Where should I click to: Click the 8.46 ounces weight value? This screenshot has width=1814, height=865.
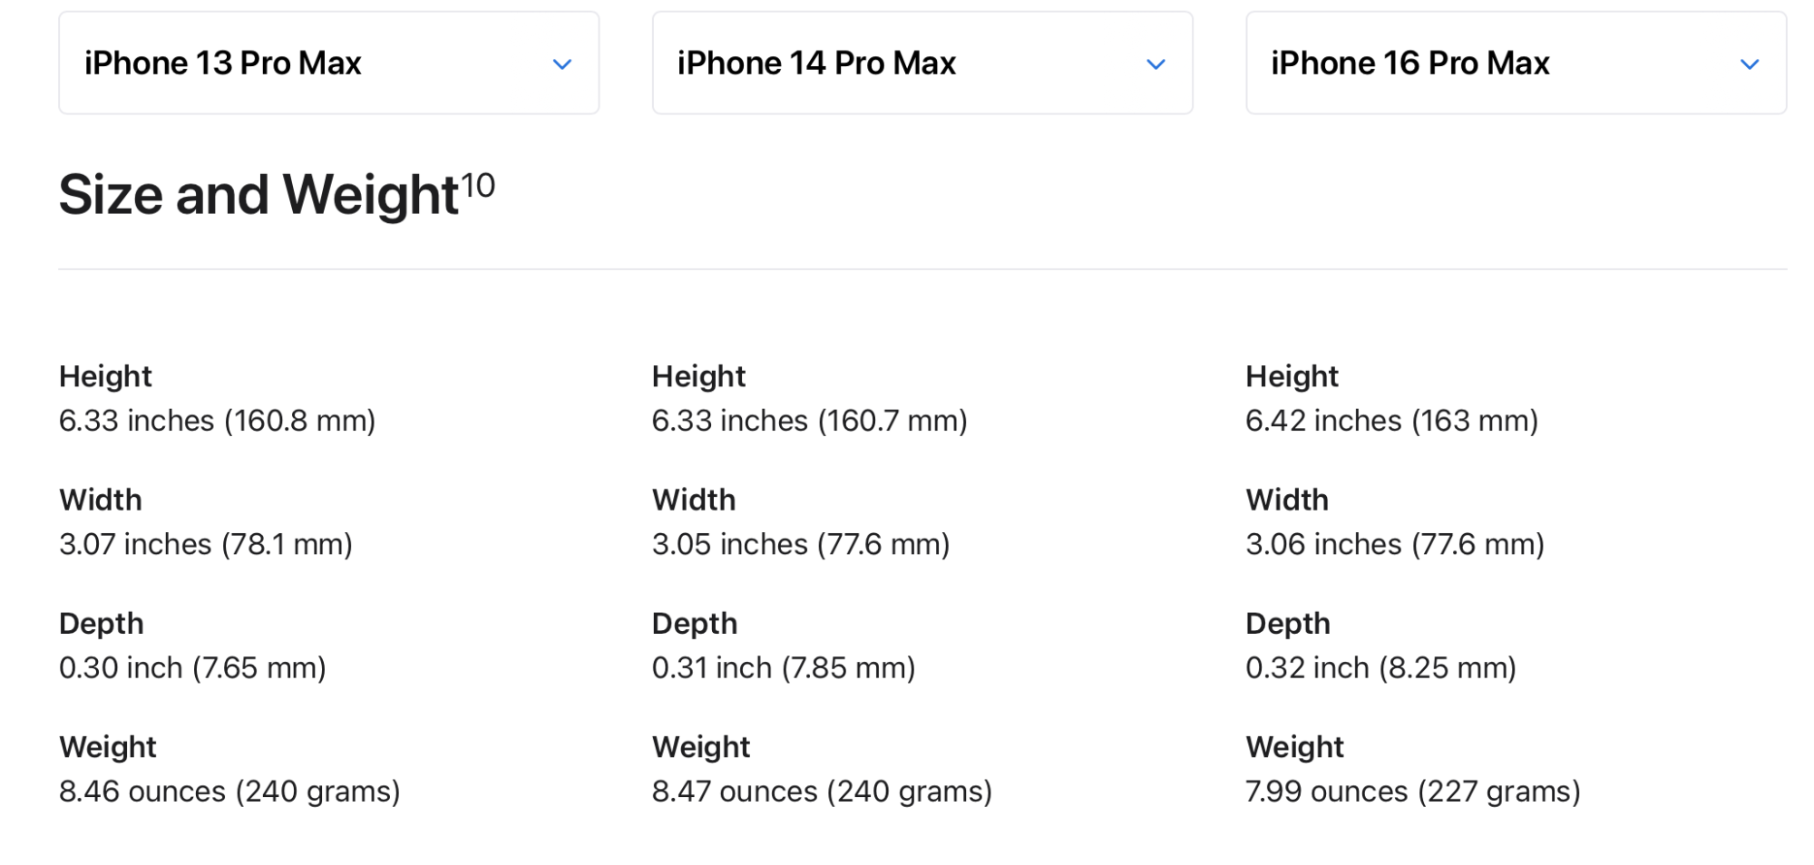pos(141,792)
